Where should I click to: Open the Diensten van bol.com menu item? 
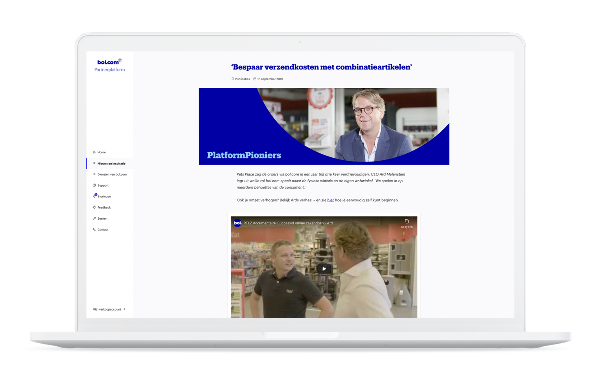pos(112,174)
